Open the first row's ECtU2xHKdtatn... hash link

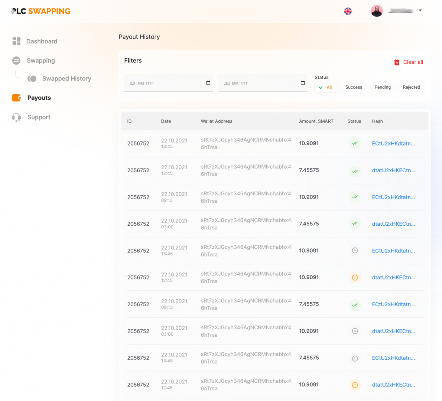pyautogui.click(x=393, y=144)
